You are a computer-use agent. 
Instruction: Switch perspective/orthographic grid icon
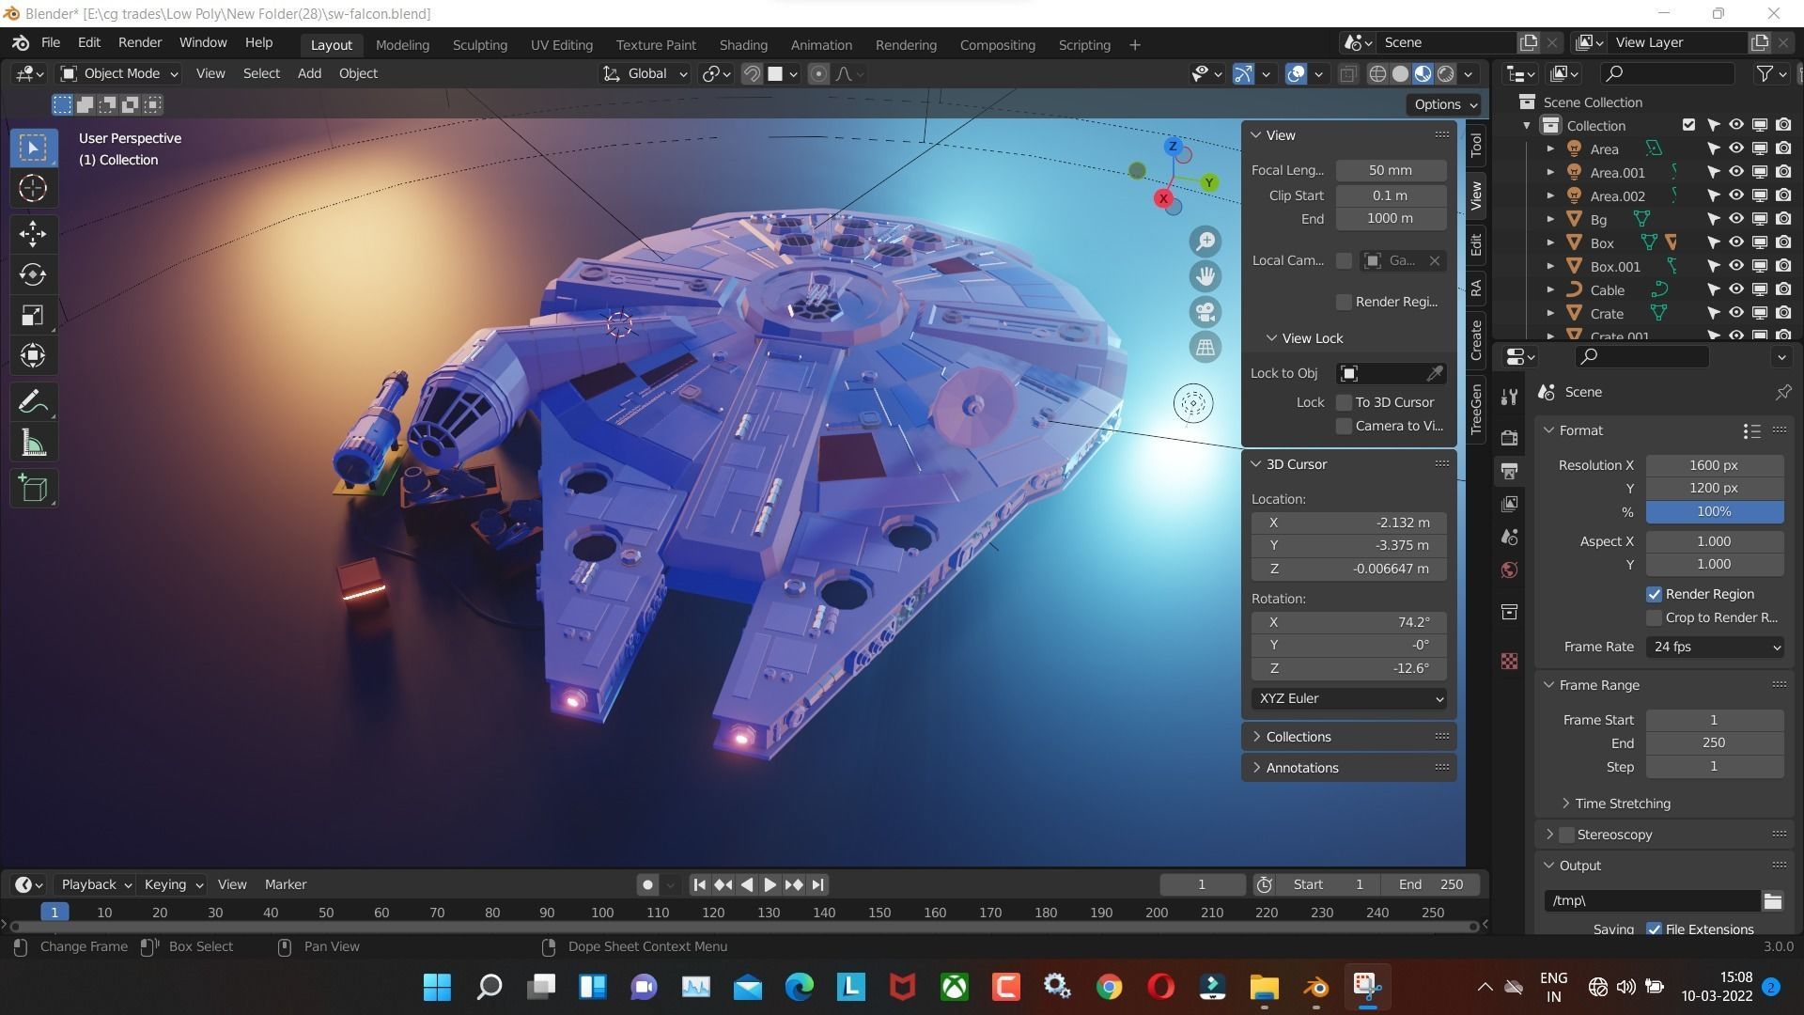pyautogui.click(x=1205, y=347)
